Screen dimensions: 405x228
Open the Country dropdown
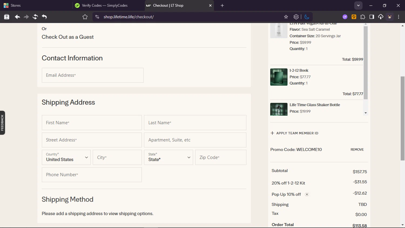[66, 157]
